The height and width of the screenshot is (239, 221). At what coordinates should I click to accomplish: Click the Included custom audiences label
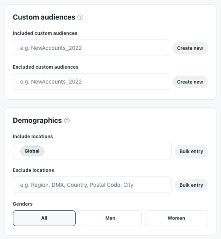point(45,33)
